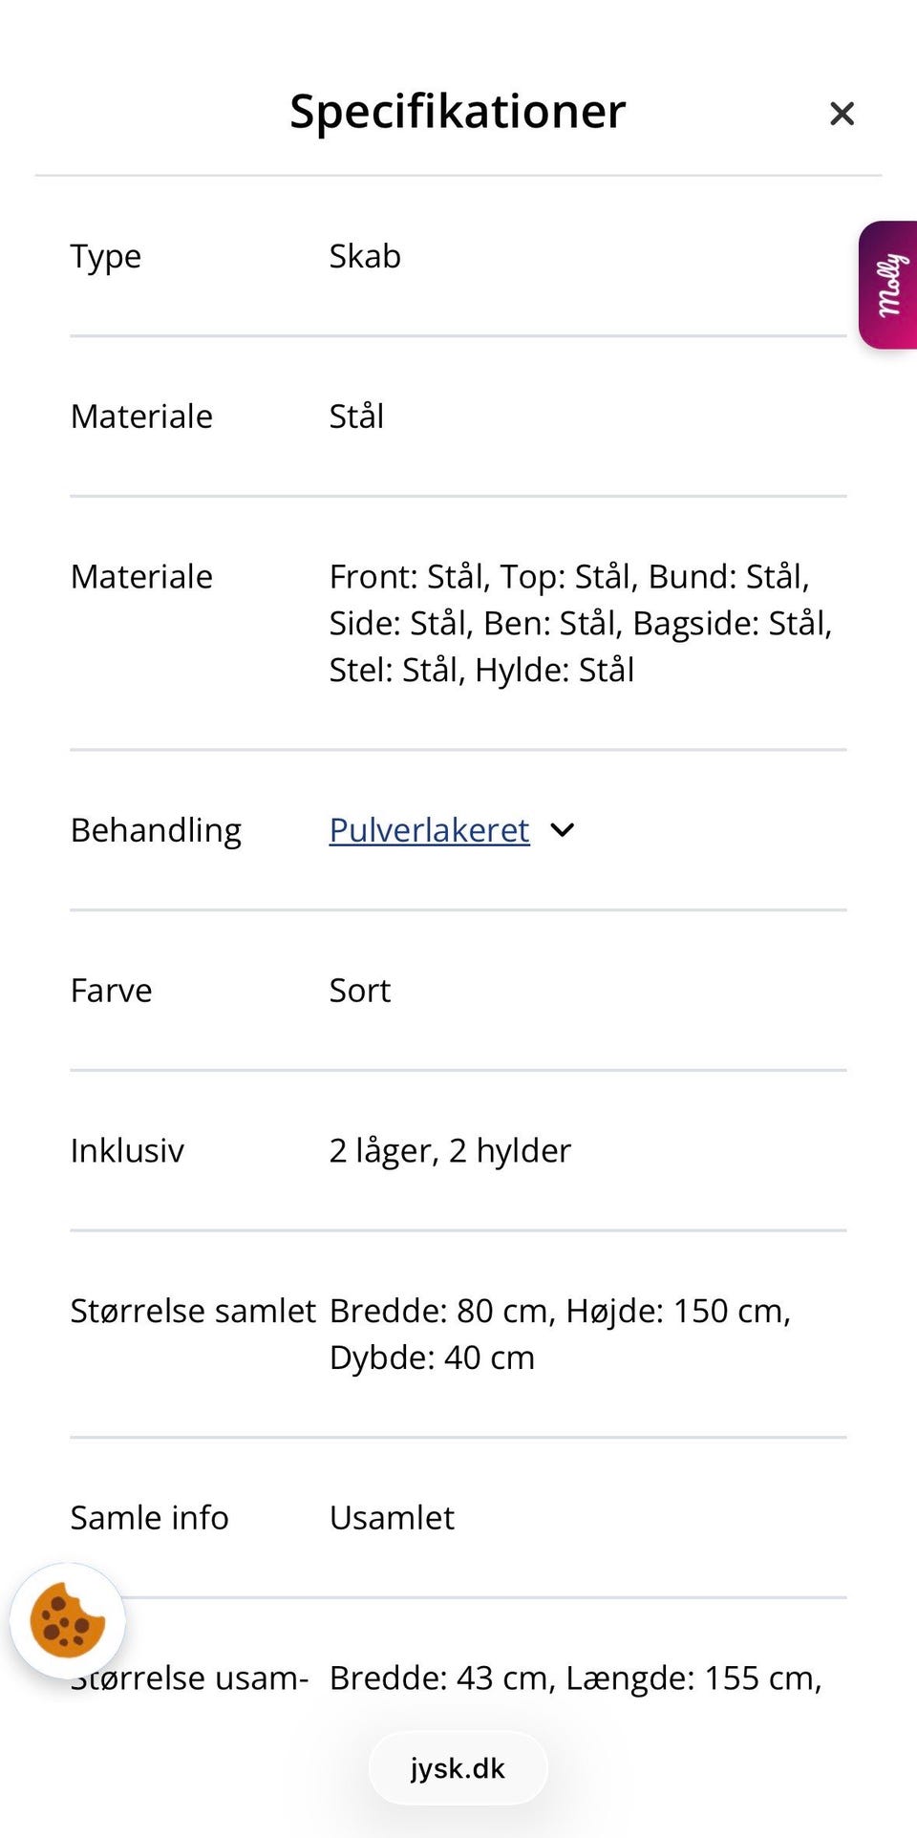
Task: Select the Specifikationer header area
Action: (457, 110)
